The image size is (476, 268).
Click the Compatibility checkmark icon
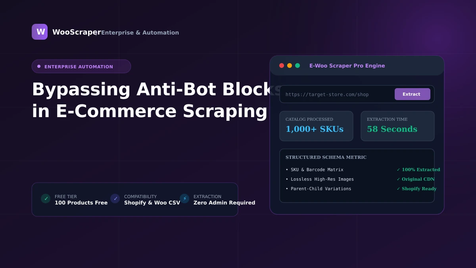[115, 199]
